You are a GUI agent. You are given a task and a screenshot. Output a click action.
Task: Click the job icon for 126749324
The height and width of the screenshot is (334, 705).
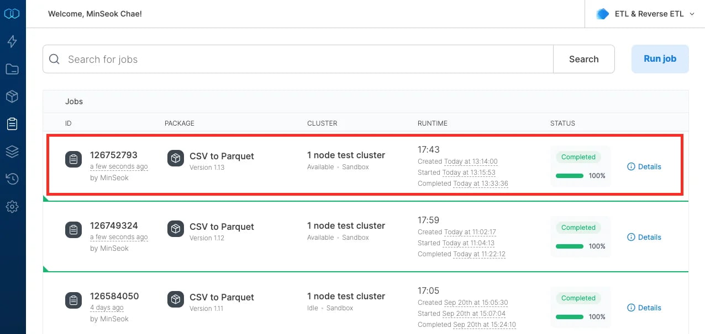pos(73,230)
